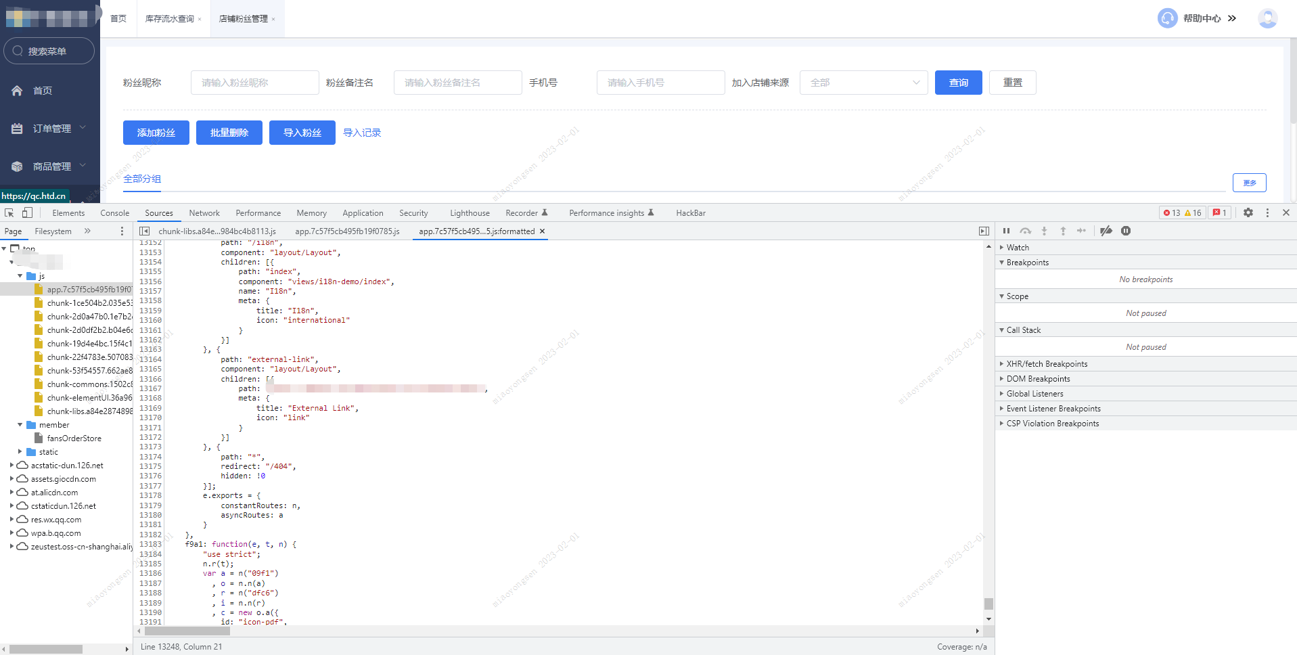
Task: Expand the 订单管理 sidebar menu
Action: [x=83, y=127]
